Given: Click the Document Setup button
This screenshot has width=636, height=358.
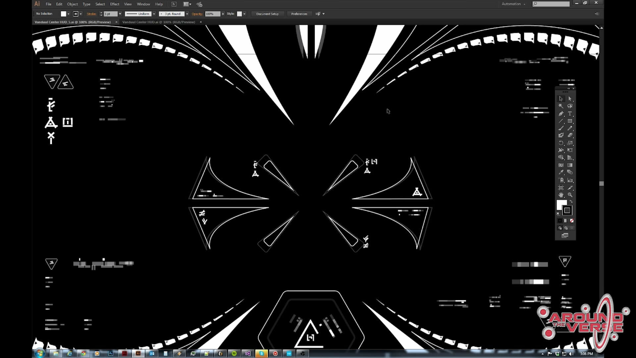Looking at the screenshot, I should [267, 14].
